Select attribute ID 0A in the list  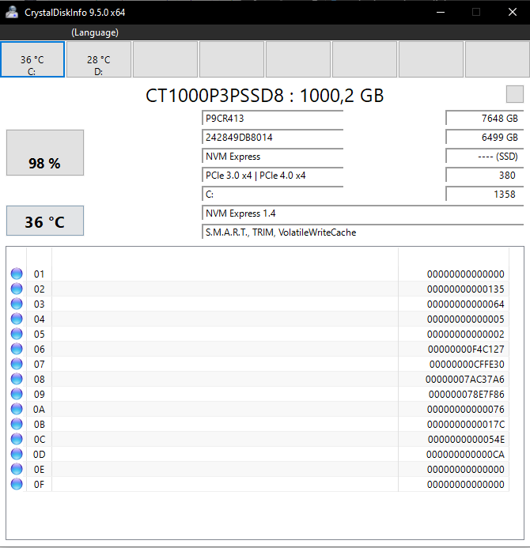(x=39, y=410)
